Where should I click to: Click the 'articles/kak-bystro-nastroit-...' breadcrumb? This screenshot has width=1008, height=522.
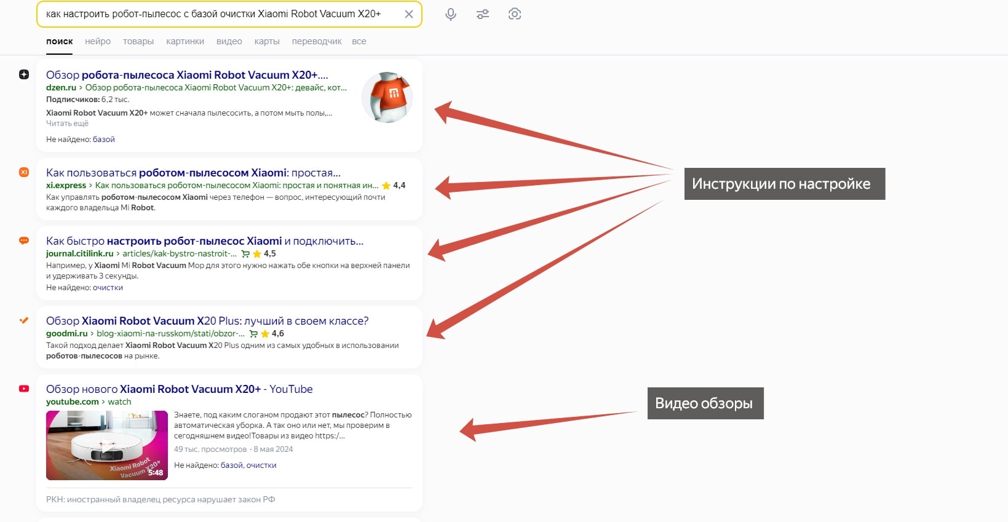pos(180,254)
